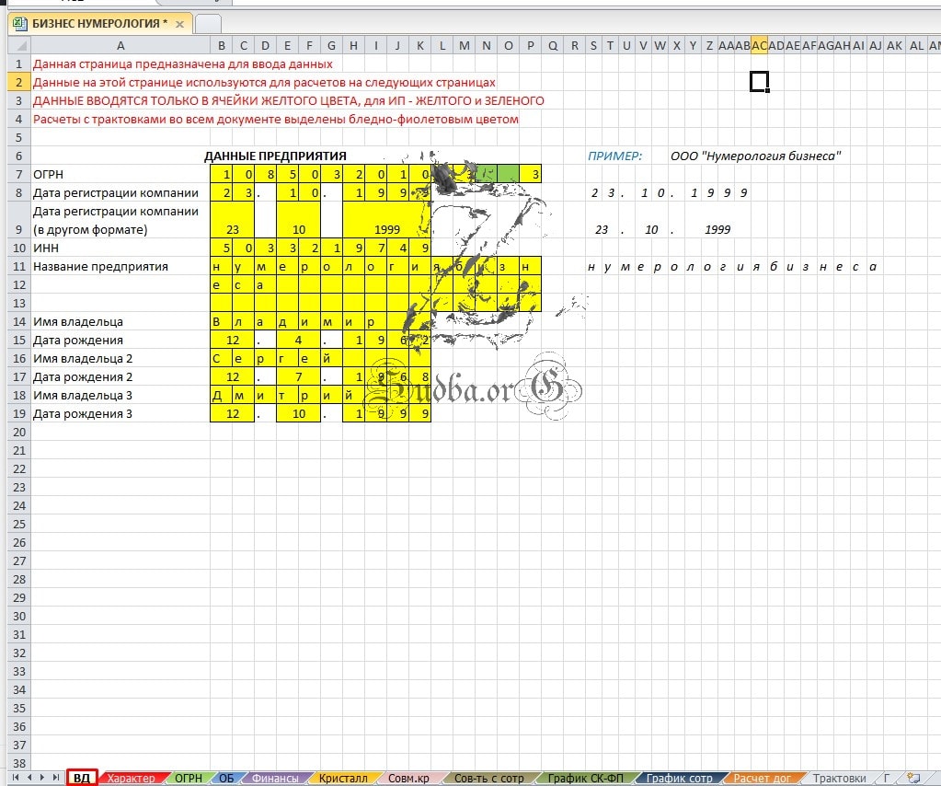Jump to first sheet with navigation arrow
The height and width of the screenshot is (786, 941).
[x=16, y=778]
